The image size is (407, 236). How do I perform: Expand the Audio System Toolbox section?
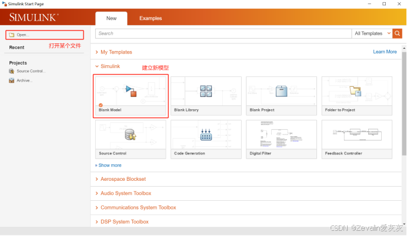point(123,193)
